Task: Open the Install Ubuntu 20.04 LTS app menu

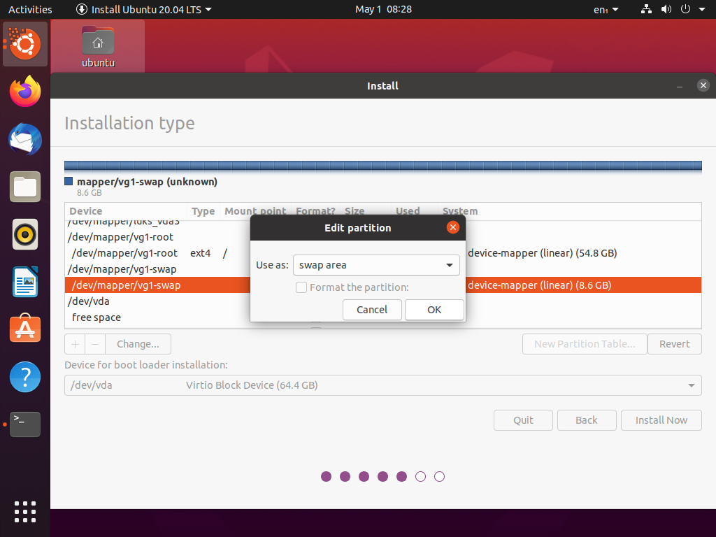Action: click(144, 9)
